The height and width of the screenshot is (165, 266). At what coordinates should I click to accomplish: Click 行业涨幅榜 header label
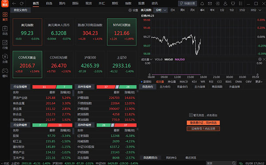(20, 87)
